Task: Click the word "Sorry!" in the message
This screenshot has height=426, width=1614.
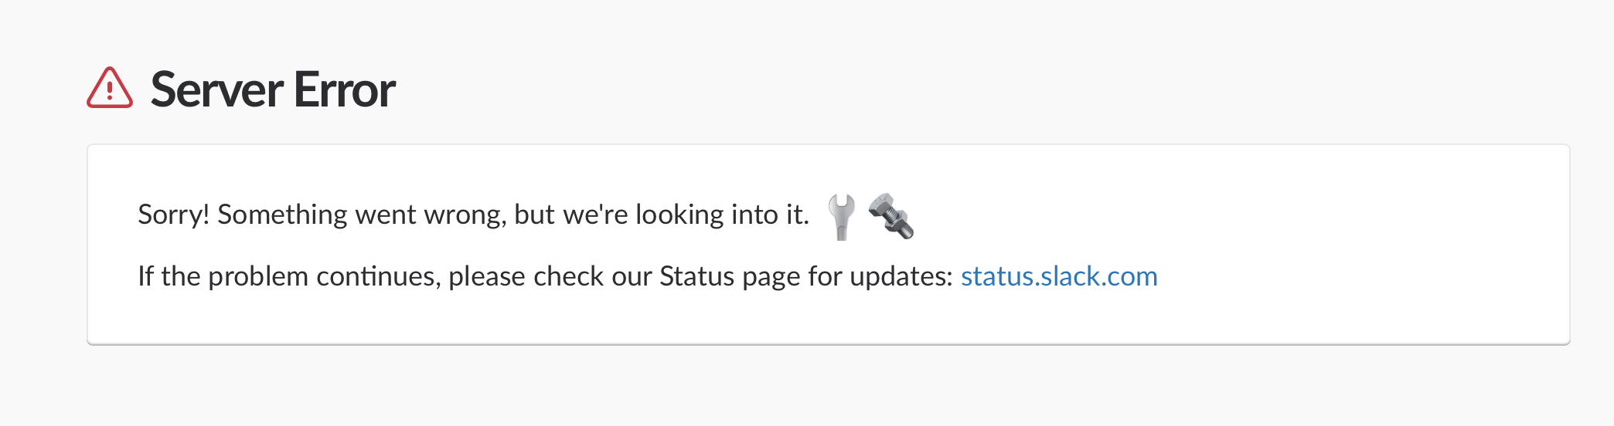Action: tap(173, 215)
